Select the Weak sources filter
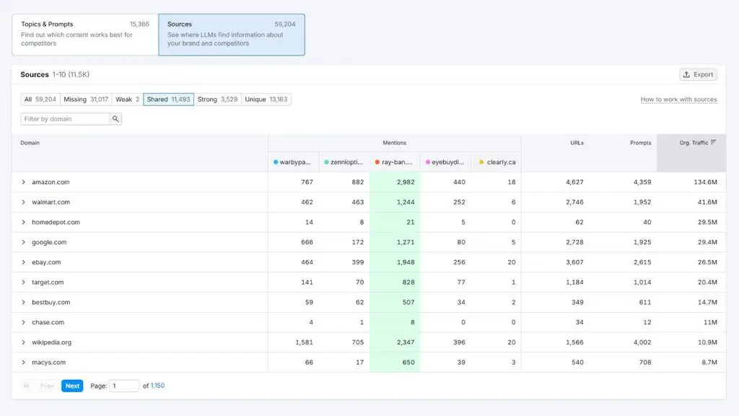Viewport: 739px width, 416px height. coord(127,100)
